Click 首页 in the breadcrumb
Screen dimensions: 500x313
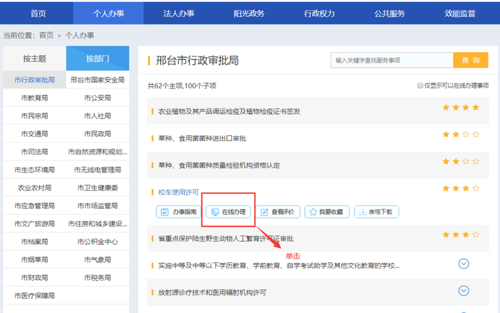[x=46, y=36]
